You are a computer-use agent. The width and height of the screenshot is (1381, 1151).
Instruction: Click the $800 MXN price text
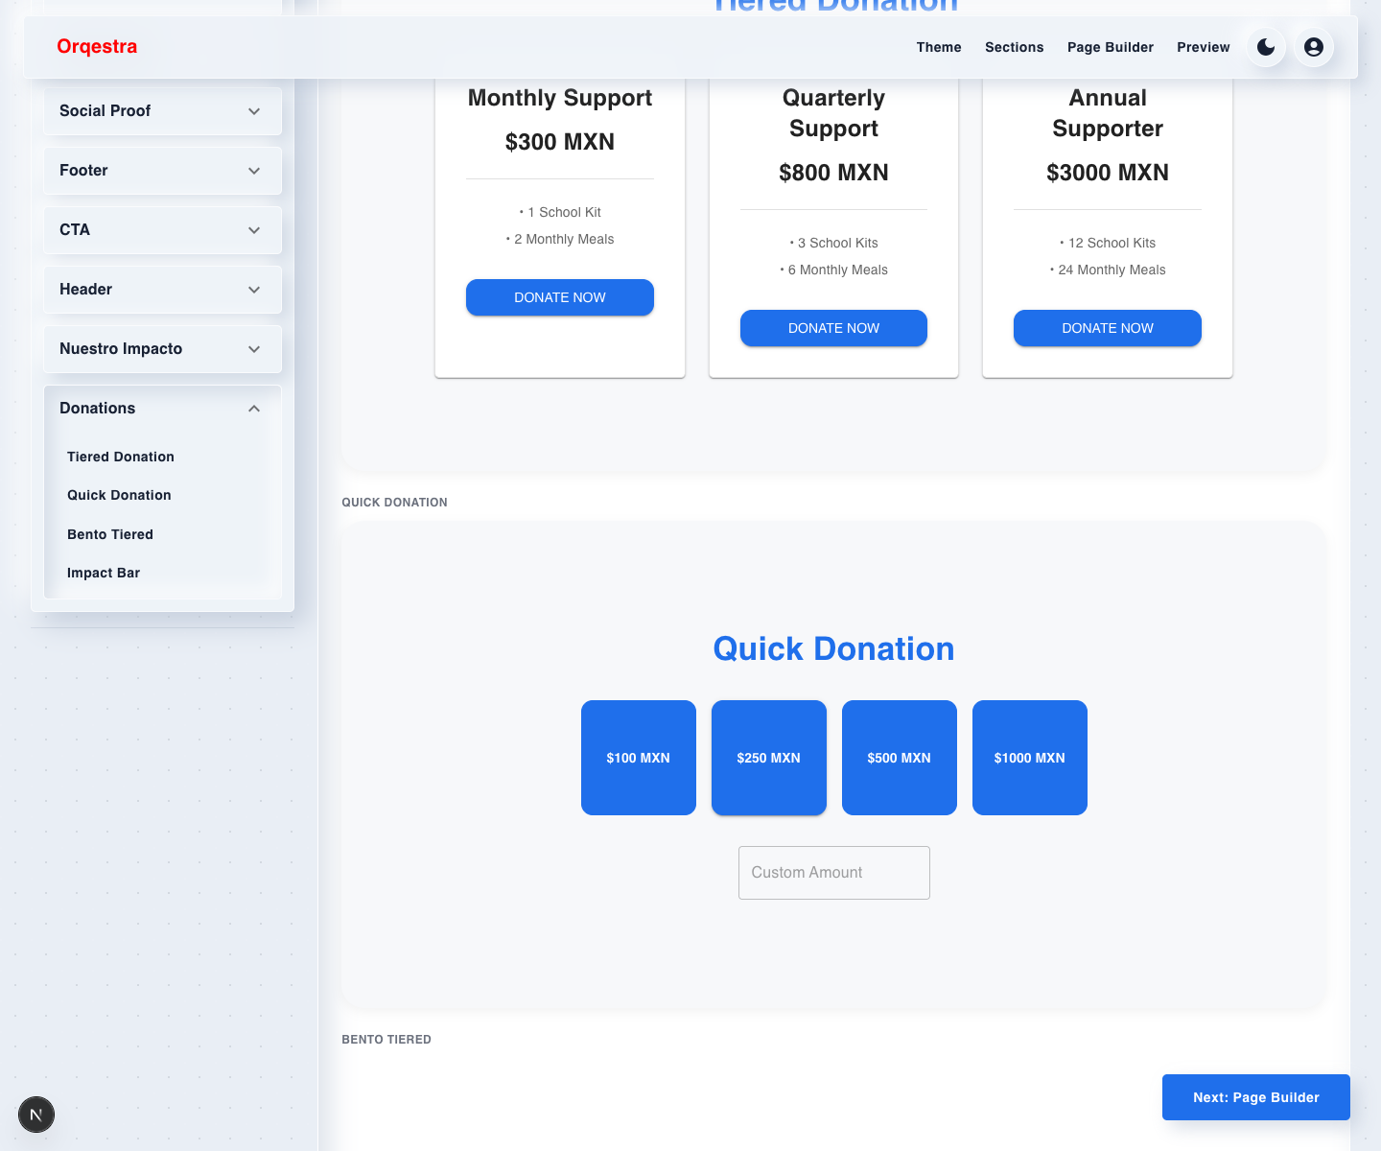[833, 173]
